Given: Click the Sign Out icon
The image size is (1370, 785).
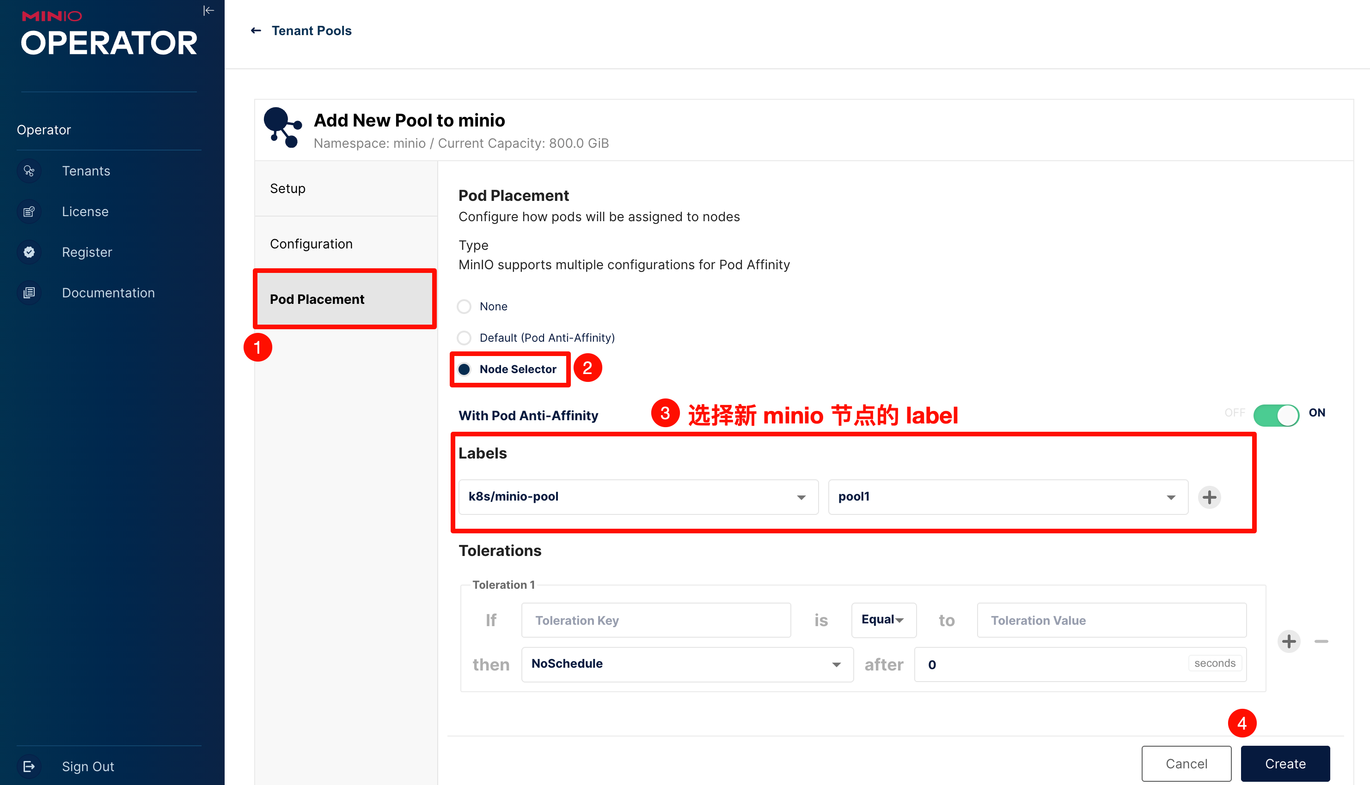Looking at the screenshot, I should (x=29, y=766).
